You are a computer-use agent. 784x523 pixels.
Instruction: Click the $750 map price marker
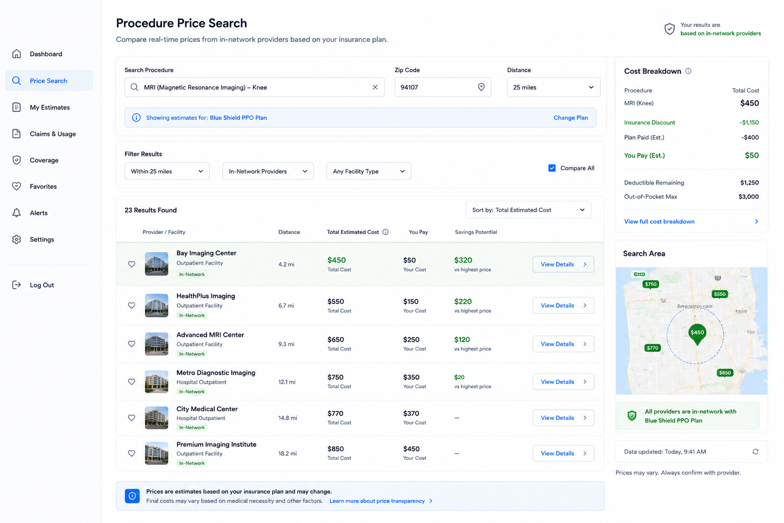[x=651, y=284]
